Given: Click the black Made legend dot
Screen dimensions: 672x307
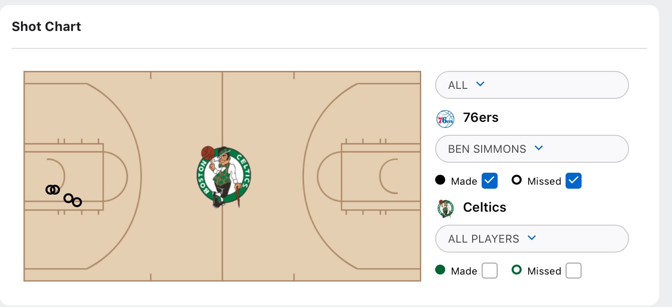Looking at the screenshot, I should point(440,180).
